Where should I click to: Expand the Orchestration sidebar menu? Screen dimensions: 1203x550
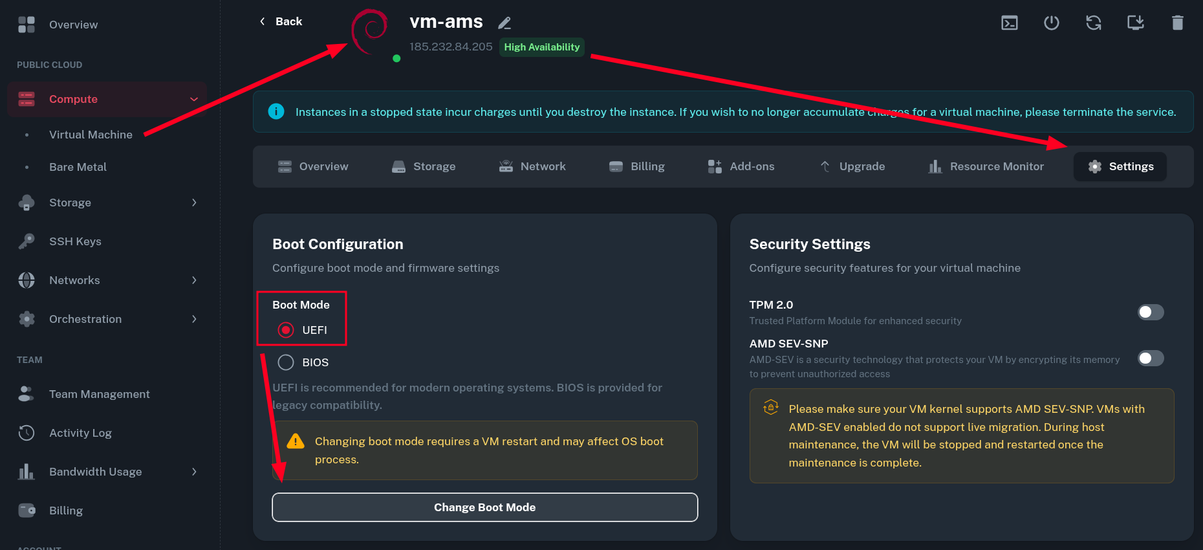tap(193, 319)
